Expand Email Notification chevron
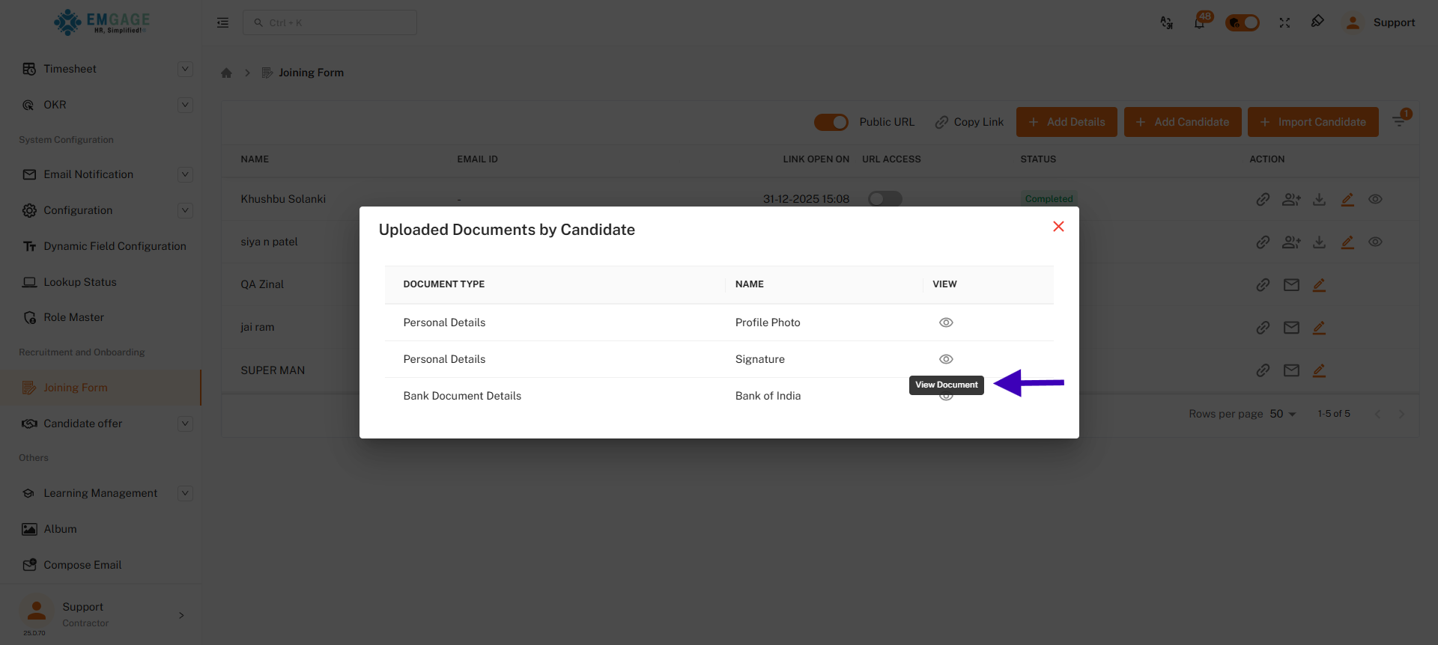Screen dimensions: 1438x645 click(185, 174)
